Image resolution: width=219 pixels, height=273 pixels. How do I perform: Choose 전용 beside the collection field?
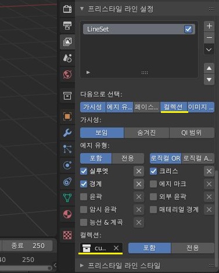(x=193, y=248)
